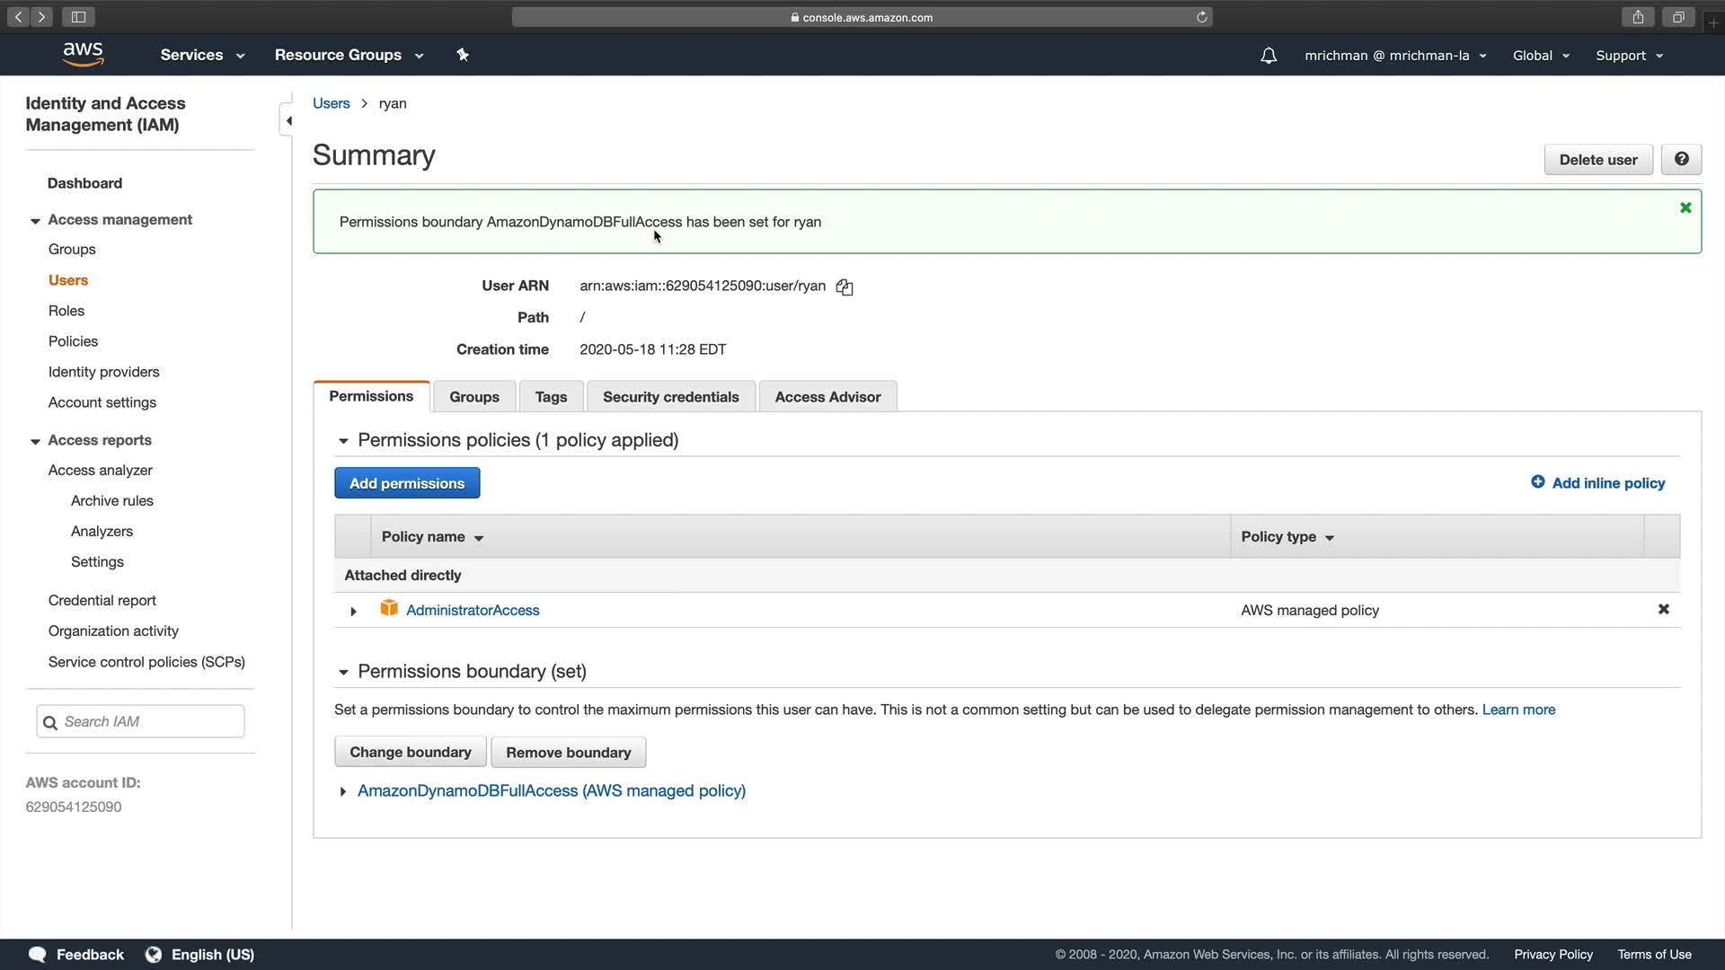Expand the AdministratorAccess policy row

pos(353,611)
